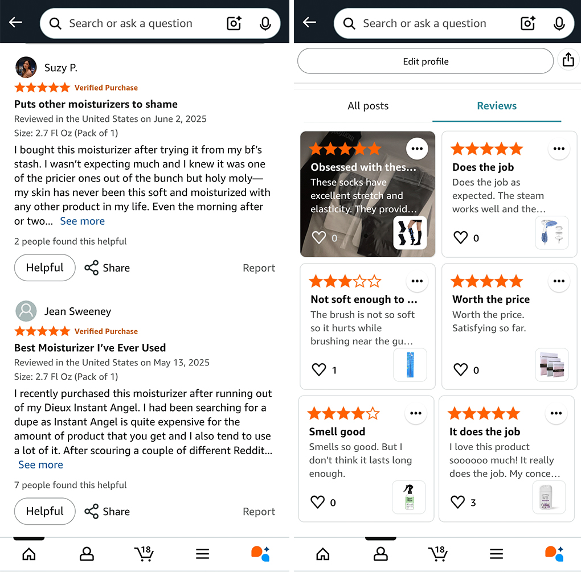Open the Rufus assistant icon in right bottom bar

pos(554,553)
